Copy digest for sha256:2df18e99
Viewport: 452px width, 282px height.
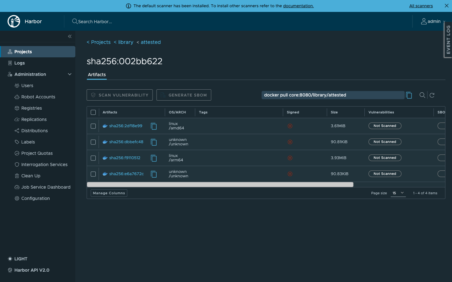coord(154,126)
